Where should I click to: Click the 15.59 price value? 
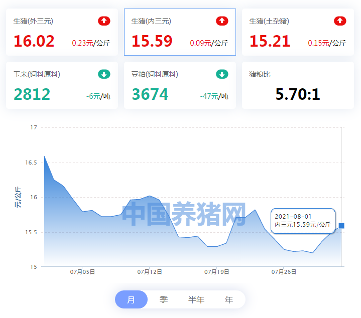[152, 41]
